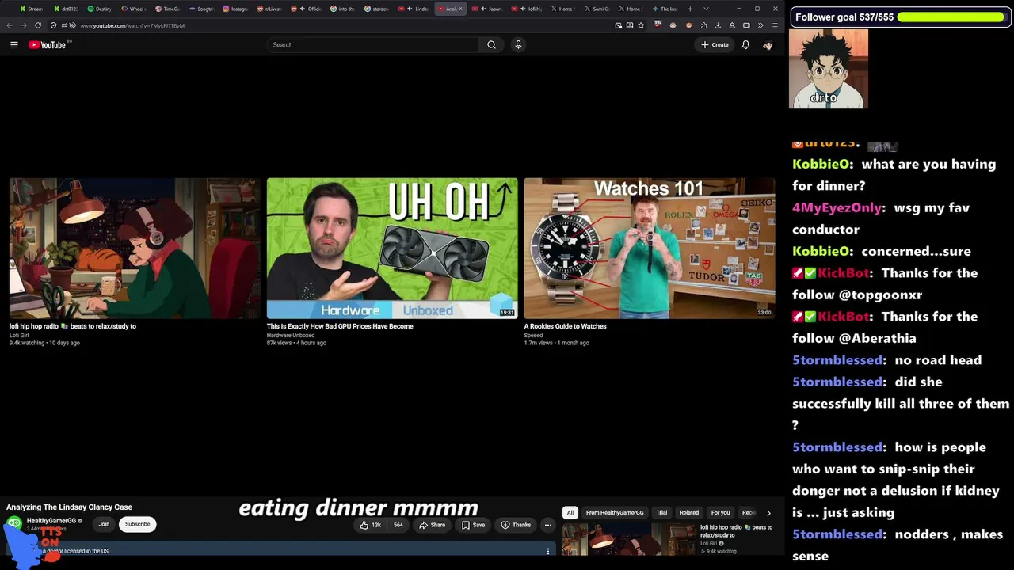Switch to the Instagram browser tab
The image size is (1014, 570).
pos(236,9)
